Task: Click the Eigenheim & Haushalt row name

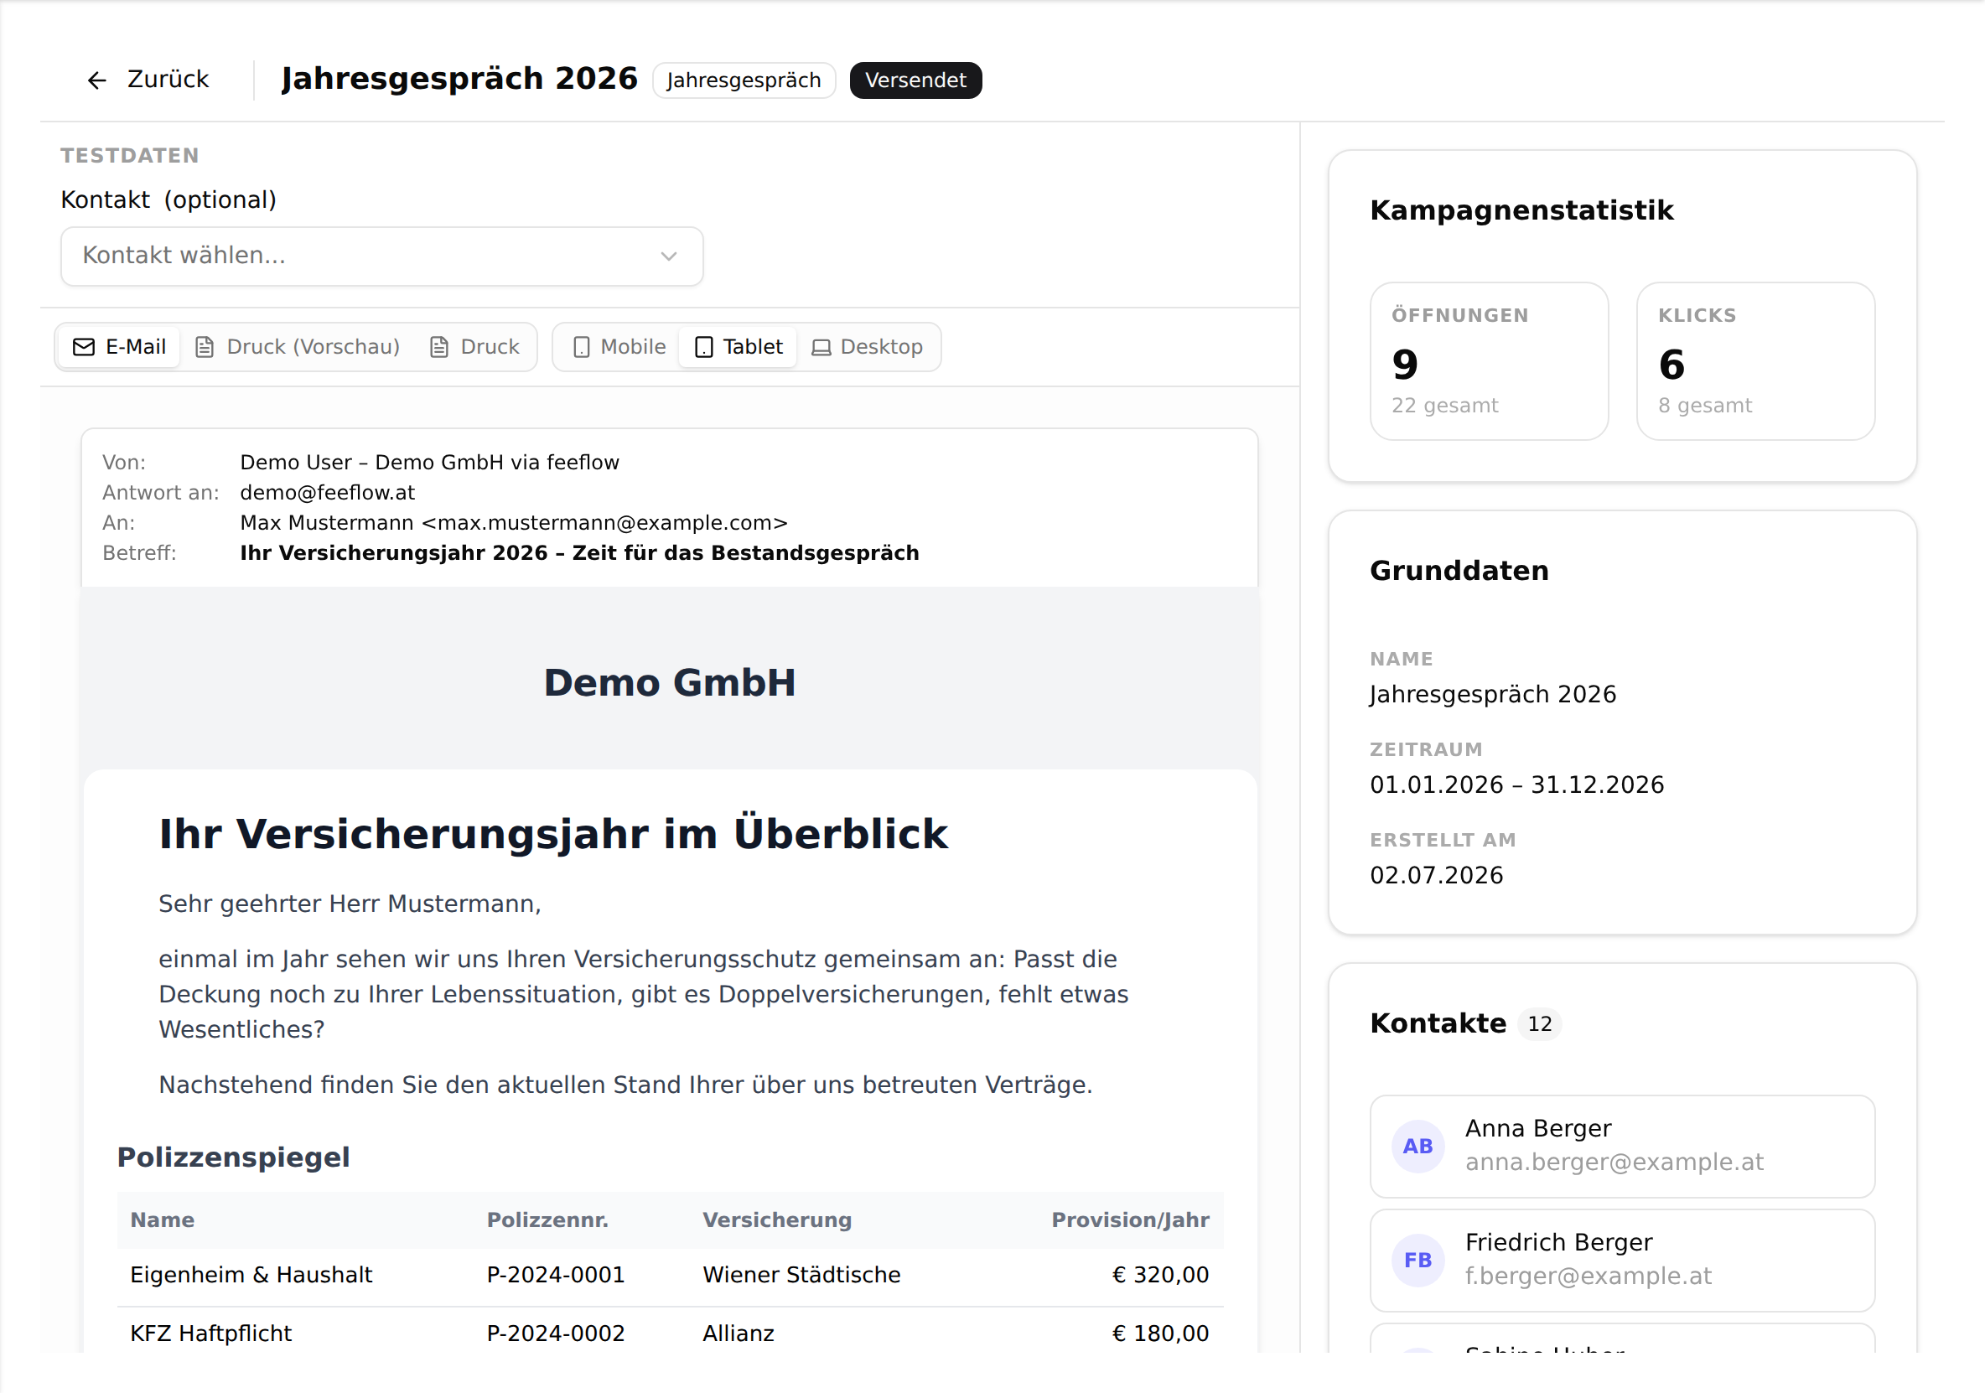Action: point(251,1276)
